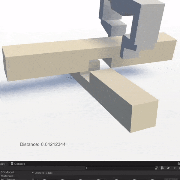Select the 3D Model folder
180x180 pixels.
click(7, 172)
